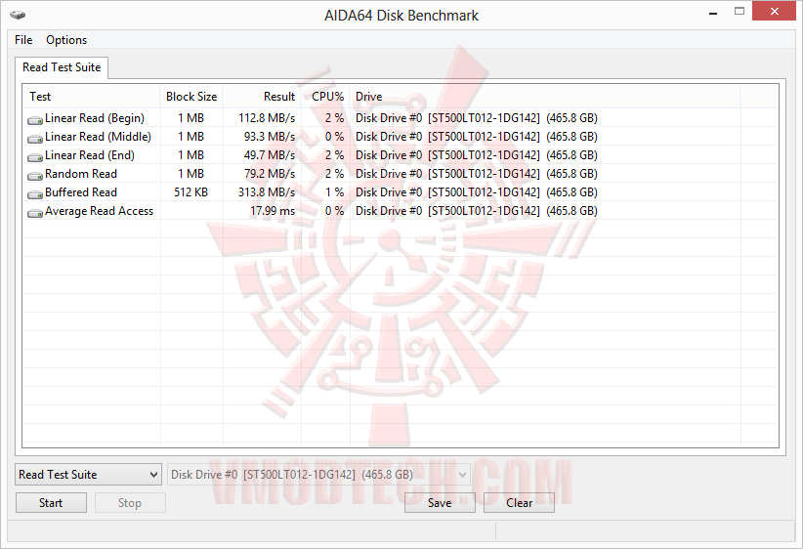Select the Linear Read (Middle) row label
The width and height of the screenshot is (803, 549).
coord(99,137)
